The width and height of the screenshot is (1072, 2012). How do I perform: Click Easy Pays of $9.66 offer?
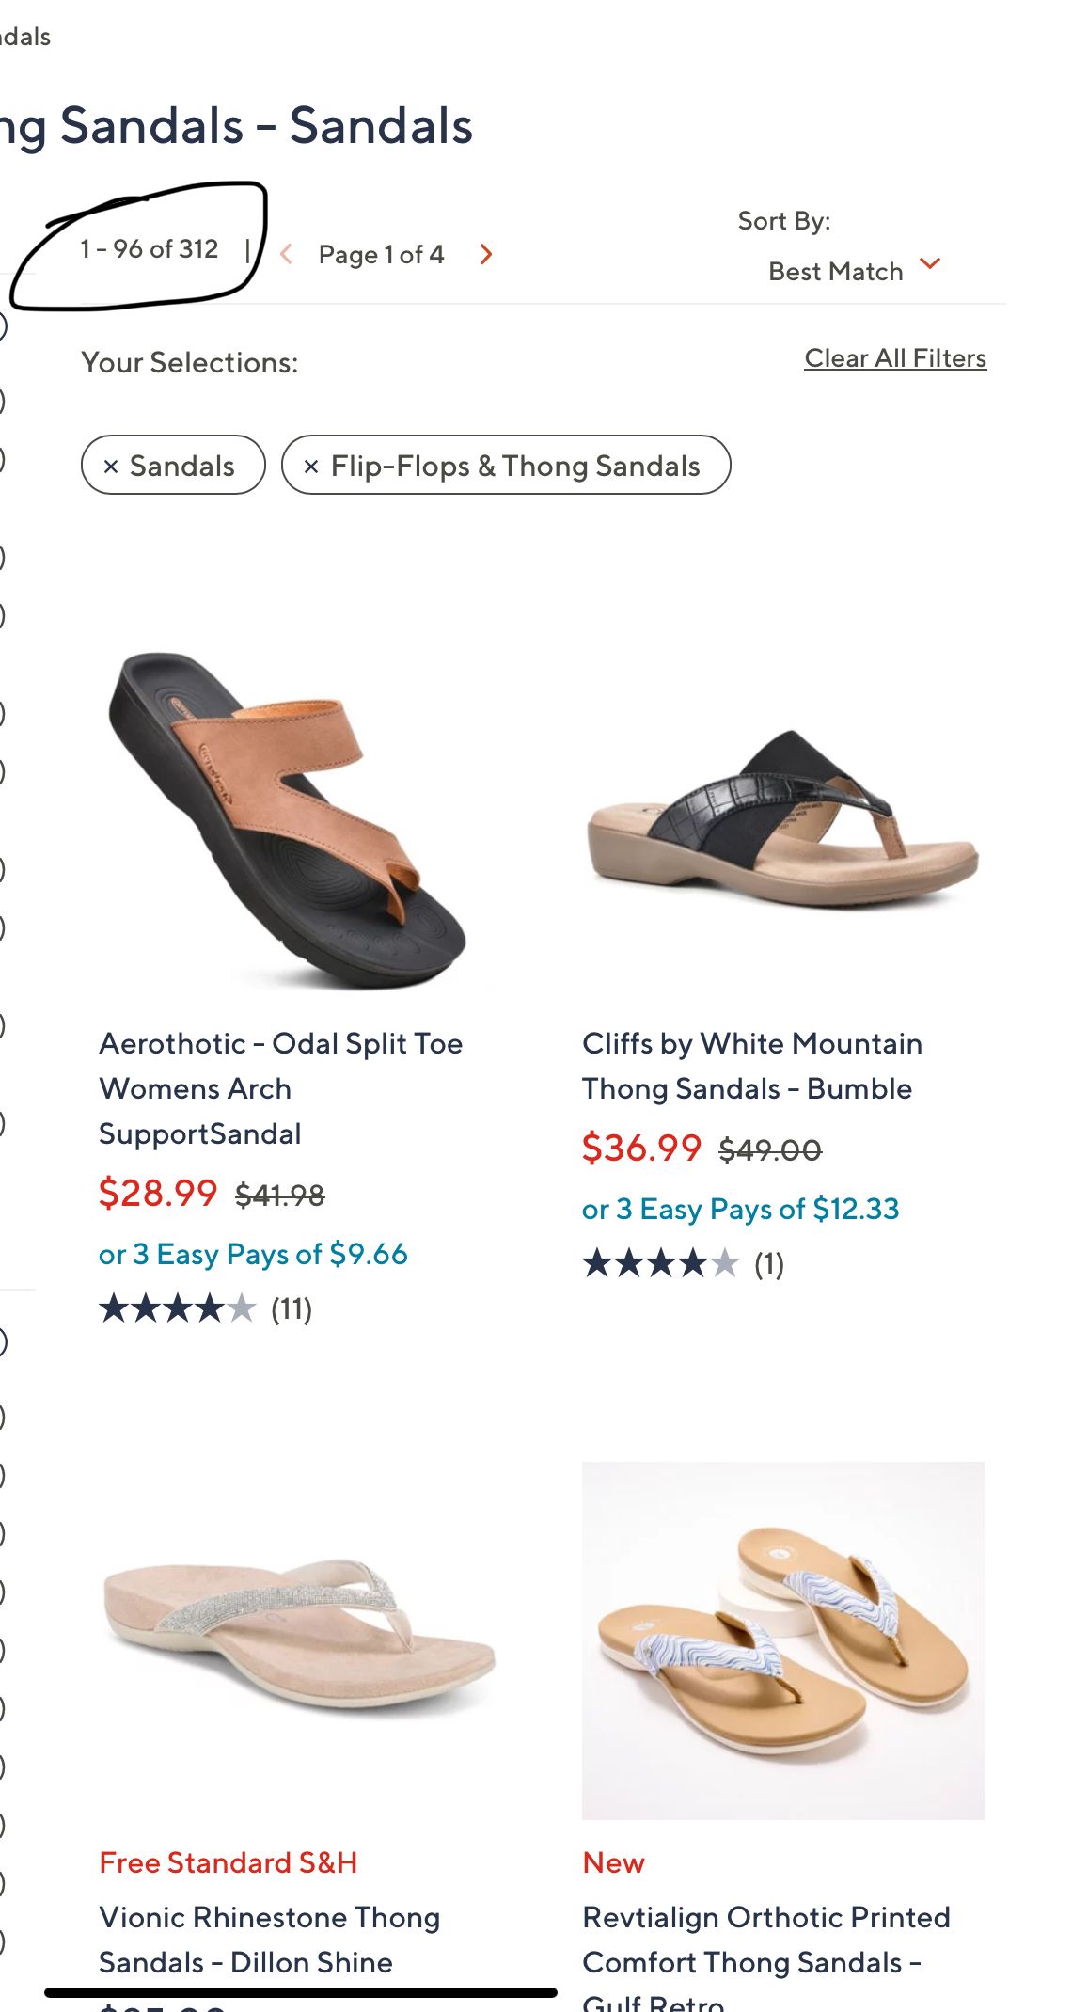click(x=253, y=1254)
